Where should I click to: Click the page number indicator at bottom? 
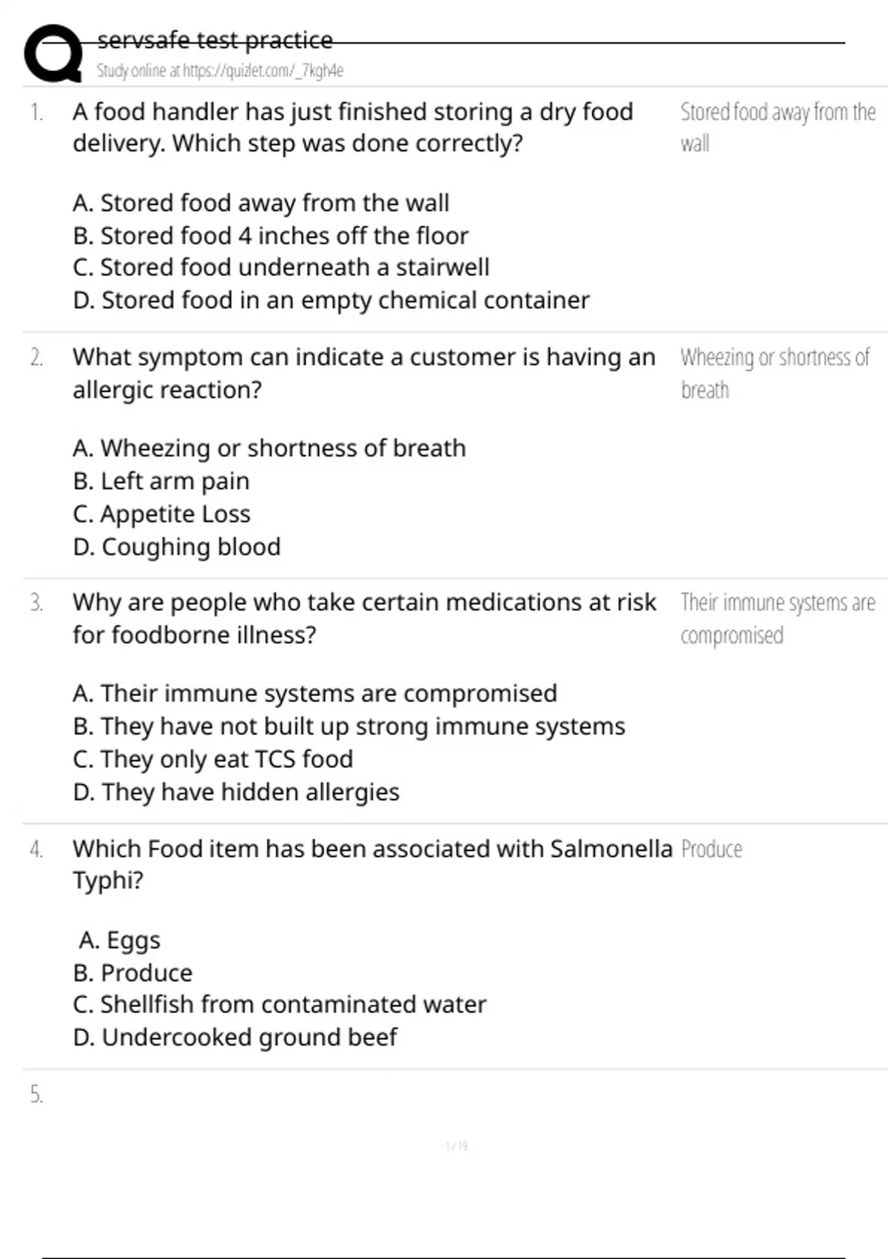click(457, 1146)
